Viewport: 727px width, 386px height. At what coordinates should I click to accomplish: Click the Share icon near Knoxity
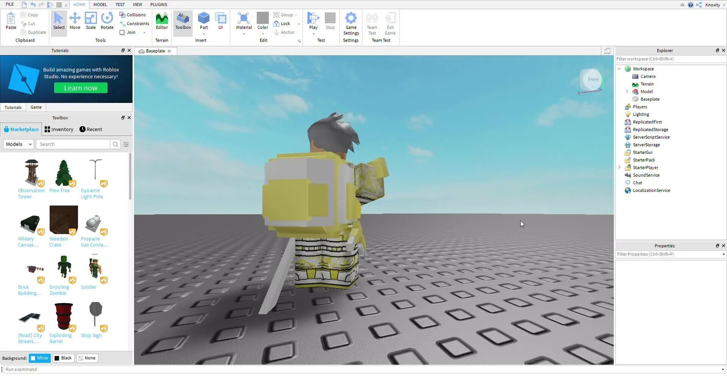click(699, 5)
